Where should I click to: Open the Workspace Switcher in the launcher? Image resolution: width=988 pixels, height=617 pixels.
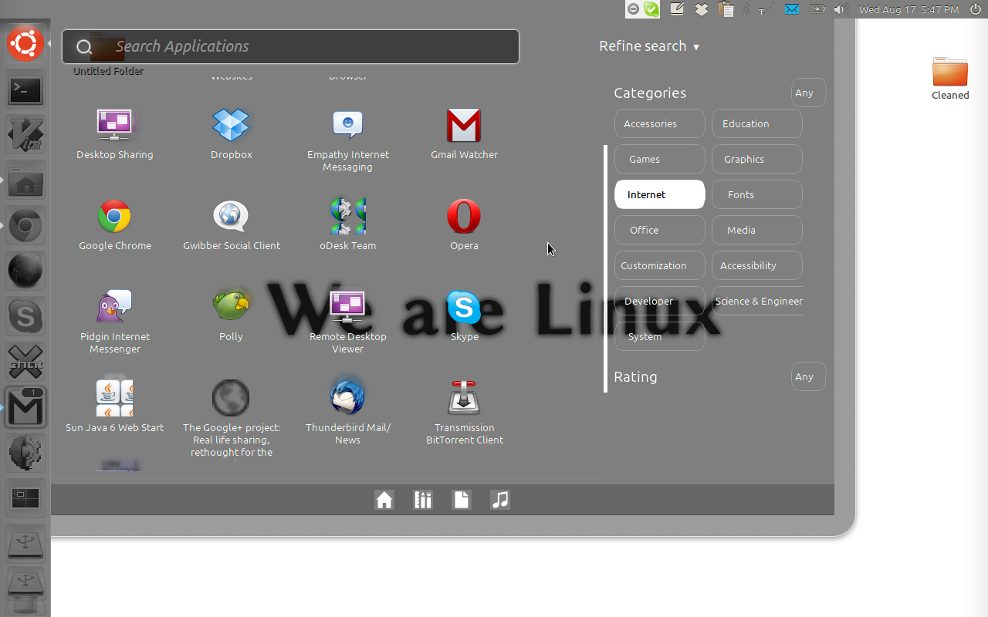coord(25,499)
